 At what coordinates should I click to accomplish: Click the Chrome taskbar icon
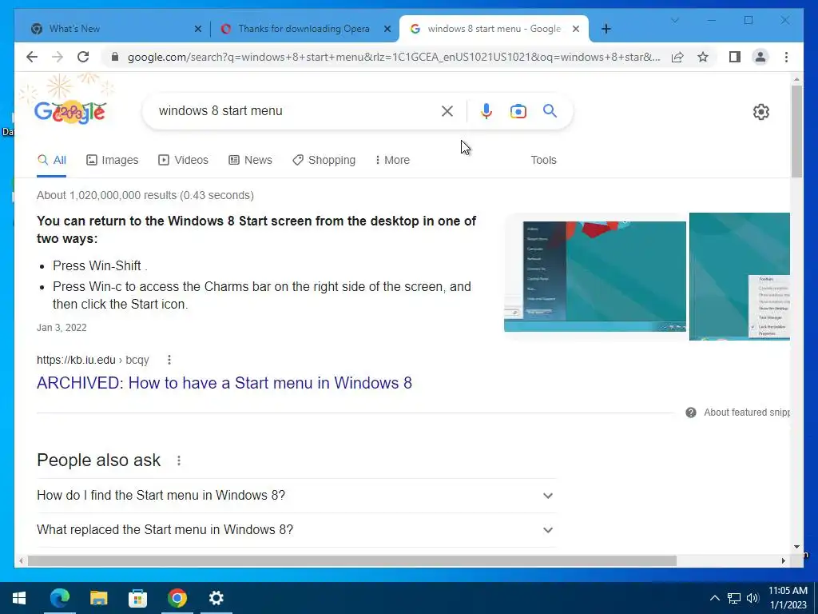[x=177, y=598]
